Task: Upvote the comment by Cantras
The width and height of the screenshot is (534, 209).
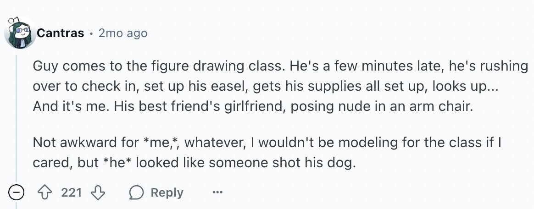Action: [x=44, y=193]
